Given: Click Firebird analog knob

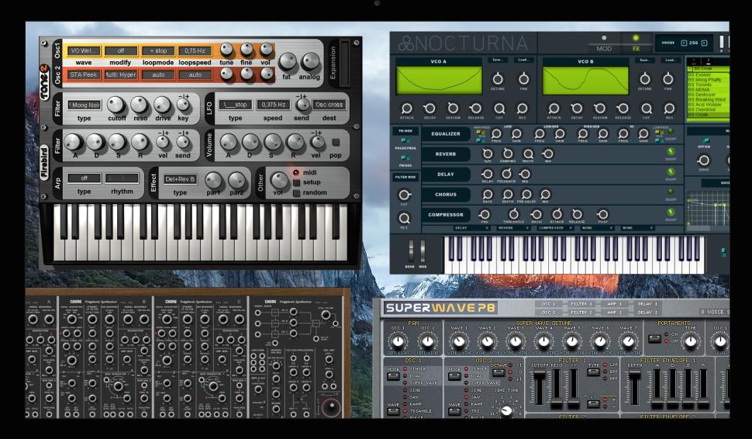Looking at the screenshot, I should pos(310,62).
